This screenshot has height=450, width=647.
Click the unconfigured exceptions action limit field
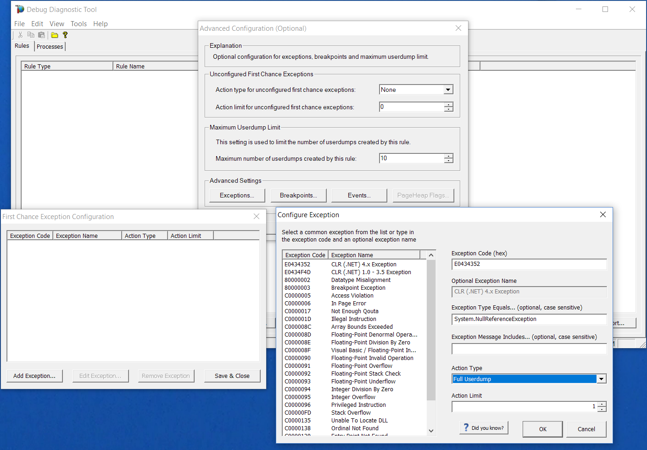[412, 107]
